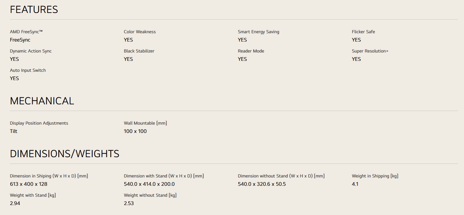This screenshot has height=215, width=464.
Task: Click the Dynamic Action Sync label
Action: 31,51
